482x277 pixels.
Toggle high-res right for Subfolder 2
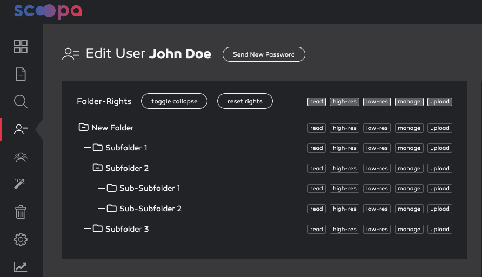coord(344,169)
